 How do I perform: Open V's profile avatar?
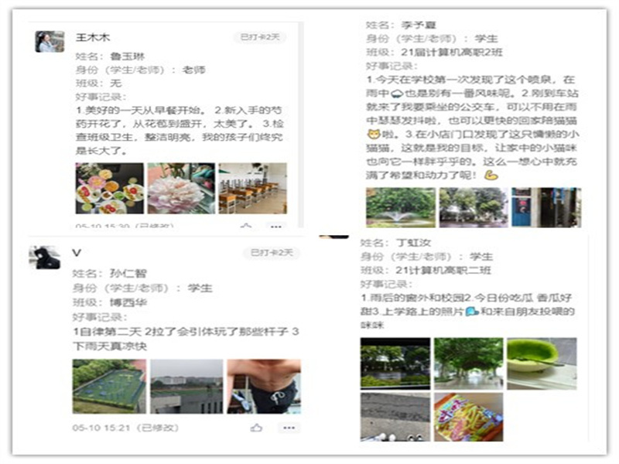click(47, 258)
